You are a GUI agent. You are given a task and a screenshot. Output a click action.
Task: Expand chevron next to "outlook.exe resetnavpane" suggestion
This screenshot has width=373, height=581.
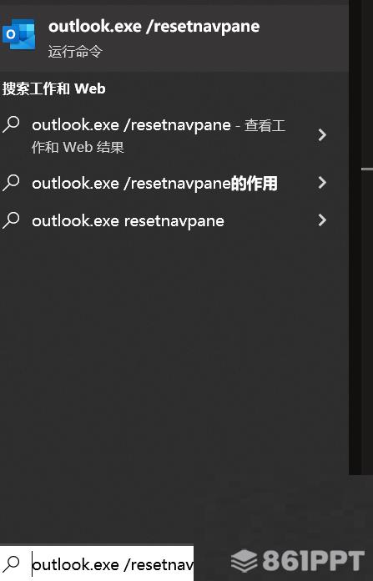click(322, 220)
